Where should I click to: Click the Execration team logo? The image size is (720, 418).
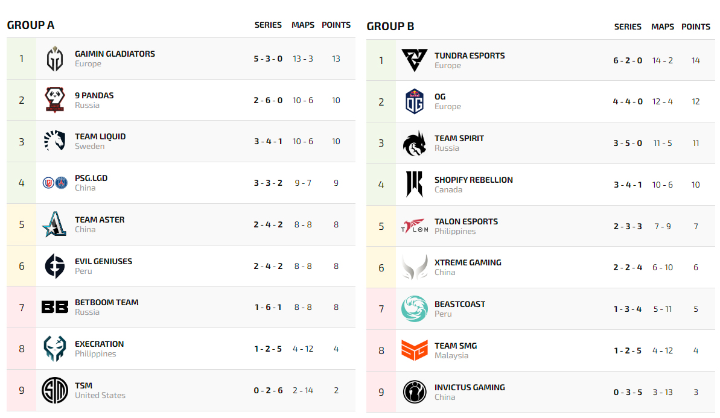coord(55,349)
